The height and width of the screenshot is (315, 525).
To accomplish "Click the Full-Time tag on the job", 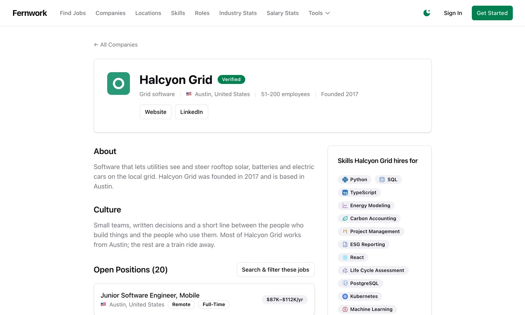I will pyautogui.click(x=214, y=304).
